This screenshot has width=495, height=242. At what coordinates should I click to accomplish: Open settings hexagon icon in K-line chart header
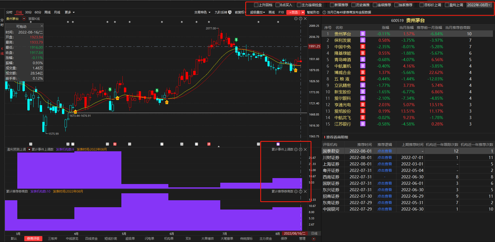click(296, 19)
